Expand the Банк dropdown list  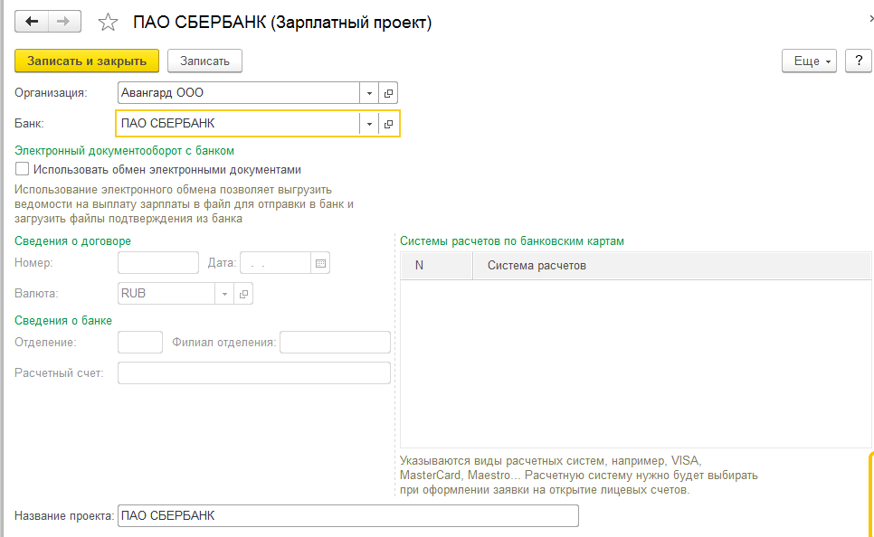pyautogui.click(x=369, y=124)
